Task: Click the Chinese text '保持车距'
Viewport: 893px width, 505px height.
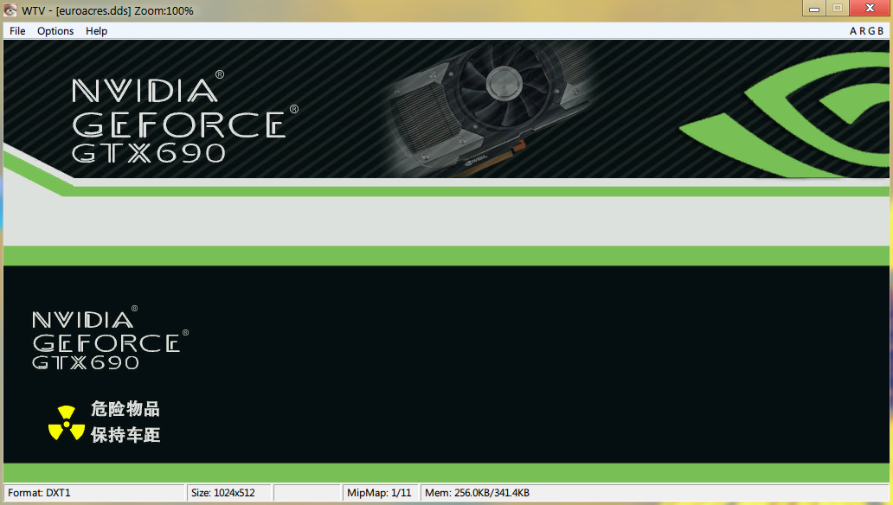Action: [x=125, y=435]
